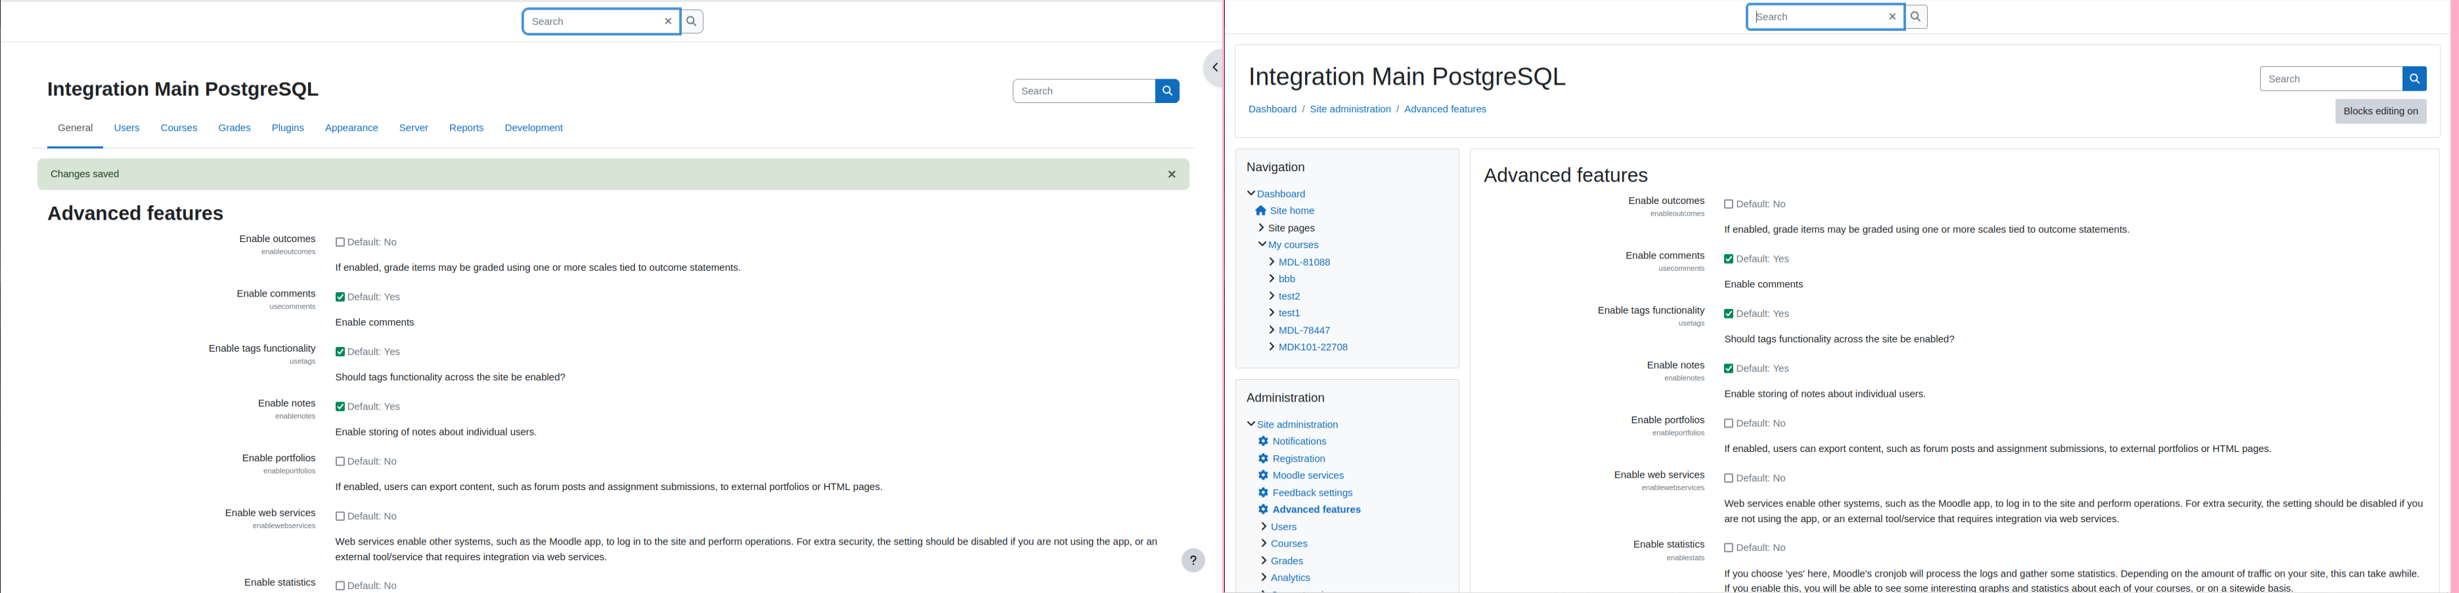The image size is (2459, 593).
Task: Expand Users under Site administration
Action: point(1265,527)
